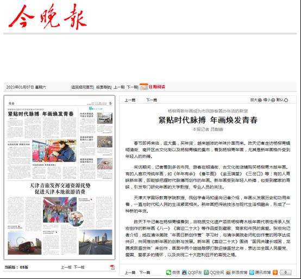Click paragraph starting 春节即将来临
Screen dimensions: 301x279
click(x=208, y=150)
